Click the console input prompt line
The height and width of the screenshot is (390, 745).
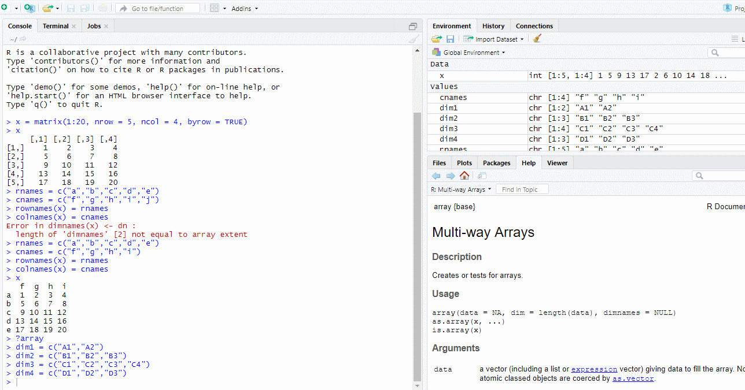(208, 382)
